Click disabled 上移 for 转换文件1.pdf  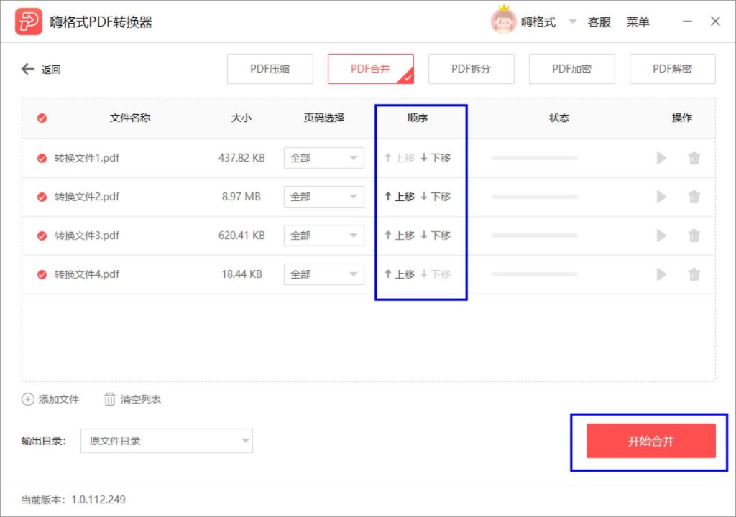400,158
